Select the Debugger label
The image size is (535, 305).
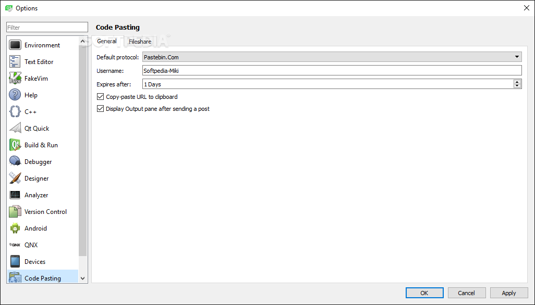click(38, 162)
